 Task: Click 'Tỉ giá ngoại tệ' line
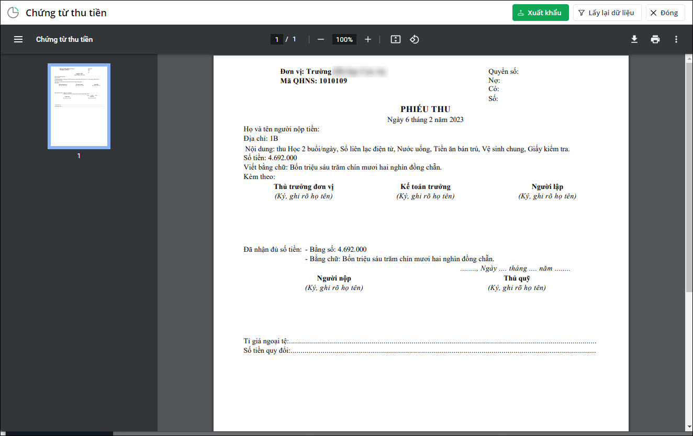420,341
